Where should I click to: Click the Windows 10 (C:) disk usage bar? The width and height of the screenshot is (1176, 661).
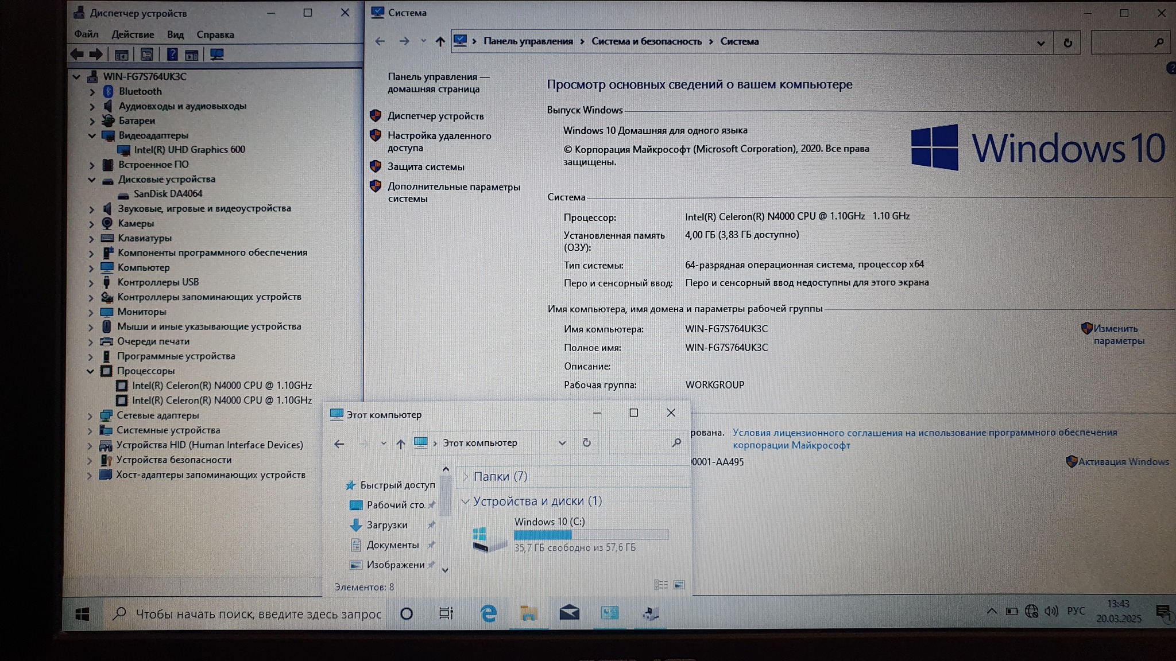pos(591,535)
